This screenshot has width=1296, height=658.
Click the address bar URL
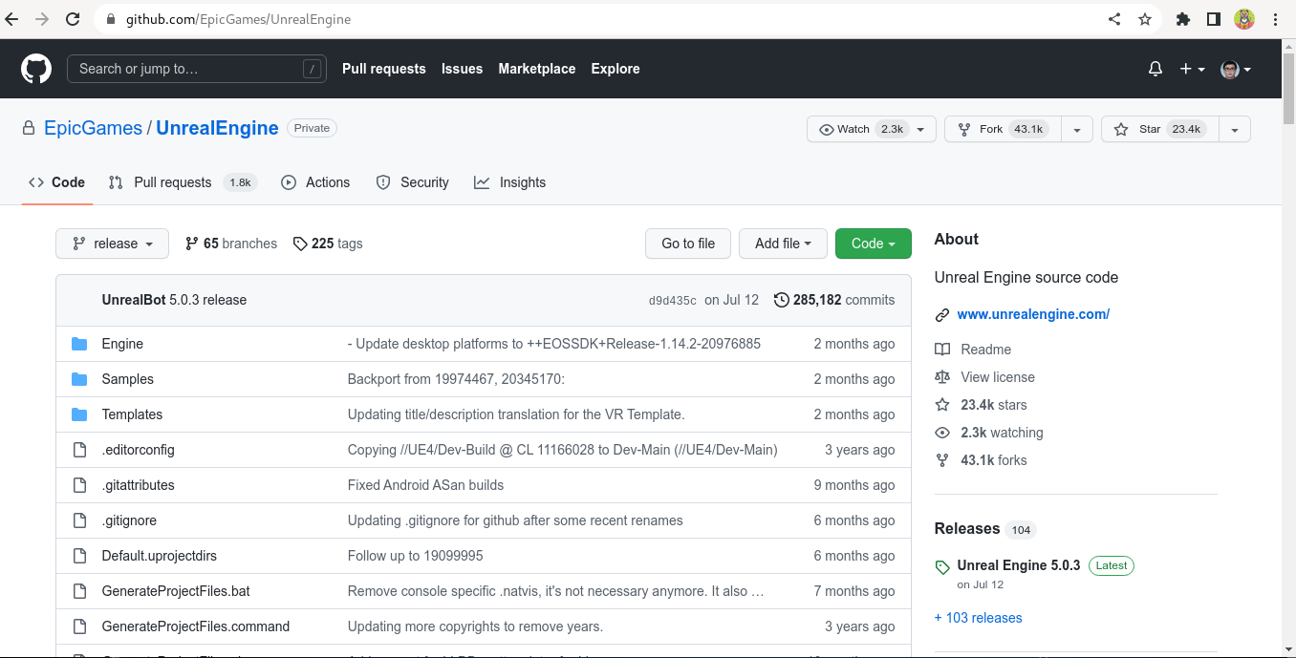[x=239, y=19]
